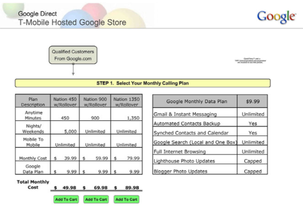The width and height of the screenshot is (303, 209).
Task: Add the Nation 900 plan to cart
Action: [x=96, y=199]
